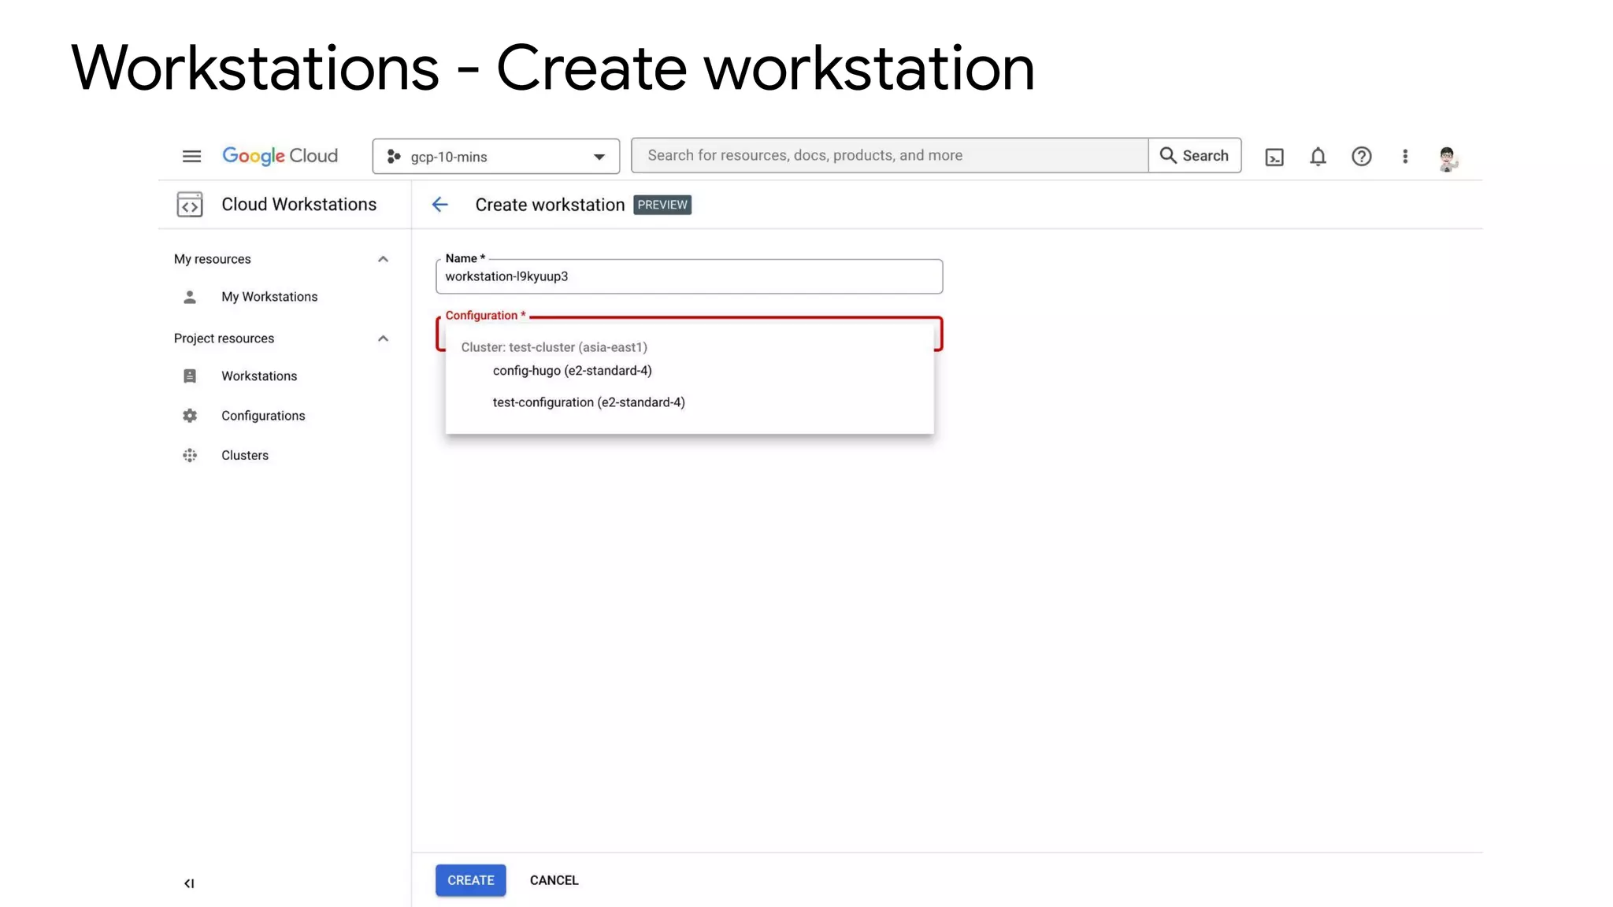Screen dimensions: 1613x907
Task: Open My Workstations in the sidebar
Action: coord(269,297)
